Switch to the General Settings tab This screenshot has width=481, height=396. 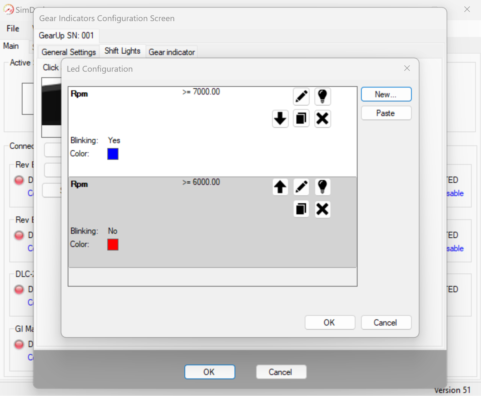[x=69, y=52]
